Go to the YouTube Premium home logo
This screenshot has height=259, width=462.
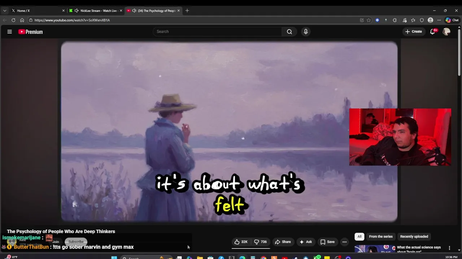point(31,32)
